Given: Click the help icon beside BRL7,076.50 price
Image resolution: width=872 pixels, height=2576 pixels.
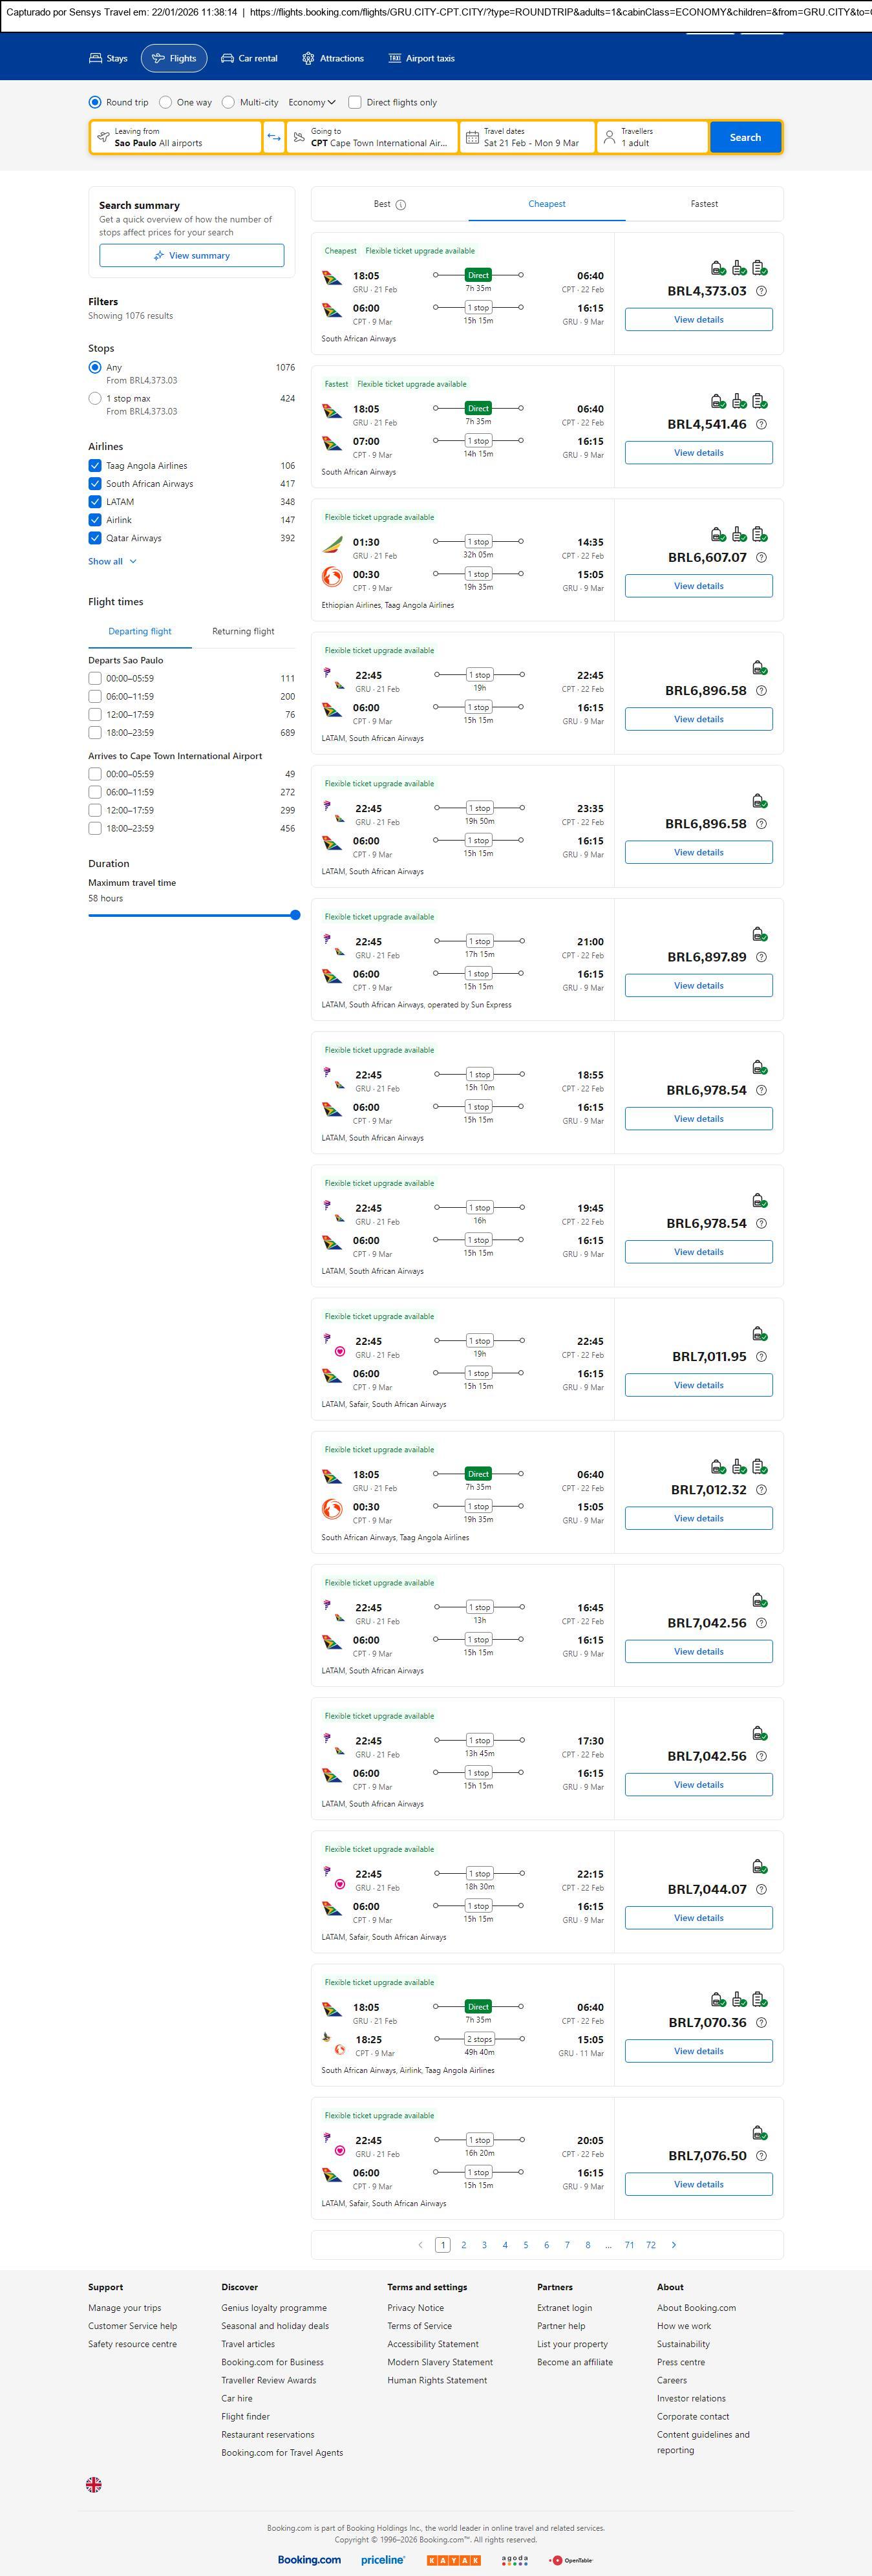Looking at the screenshot, I should 761,2155.
